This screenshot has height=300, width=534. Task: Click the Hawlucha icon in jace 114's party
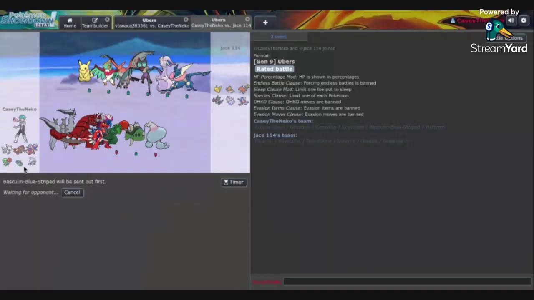tap(230, 89)
